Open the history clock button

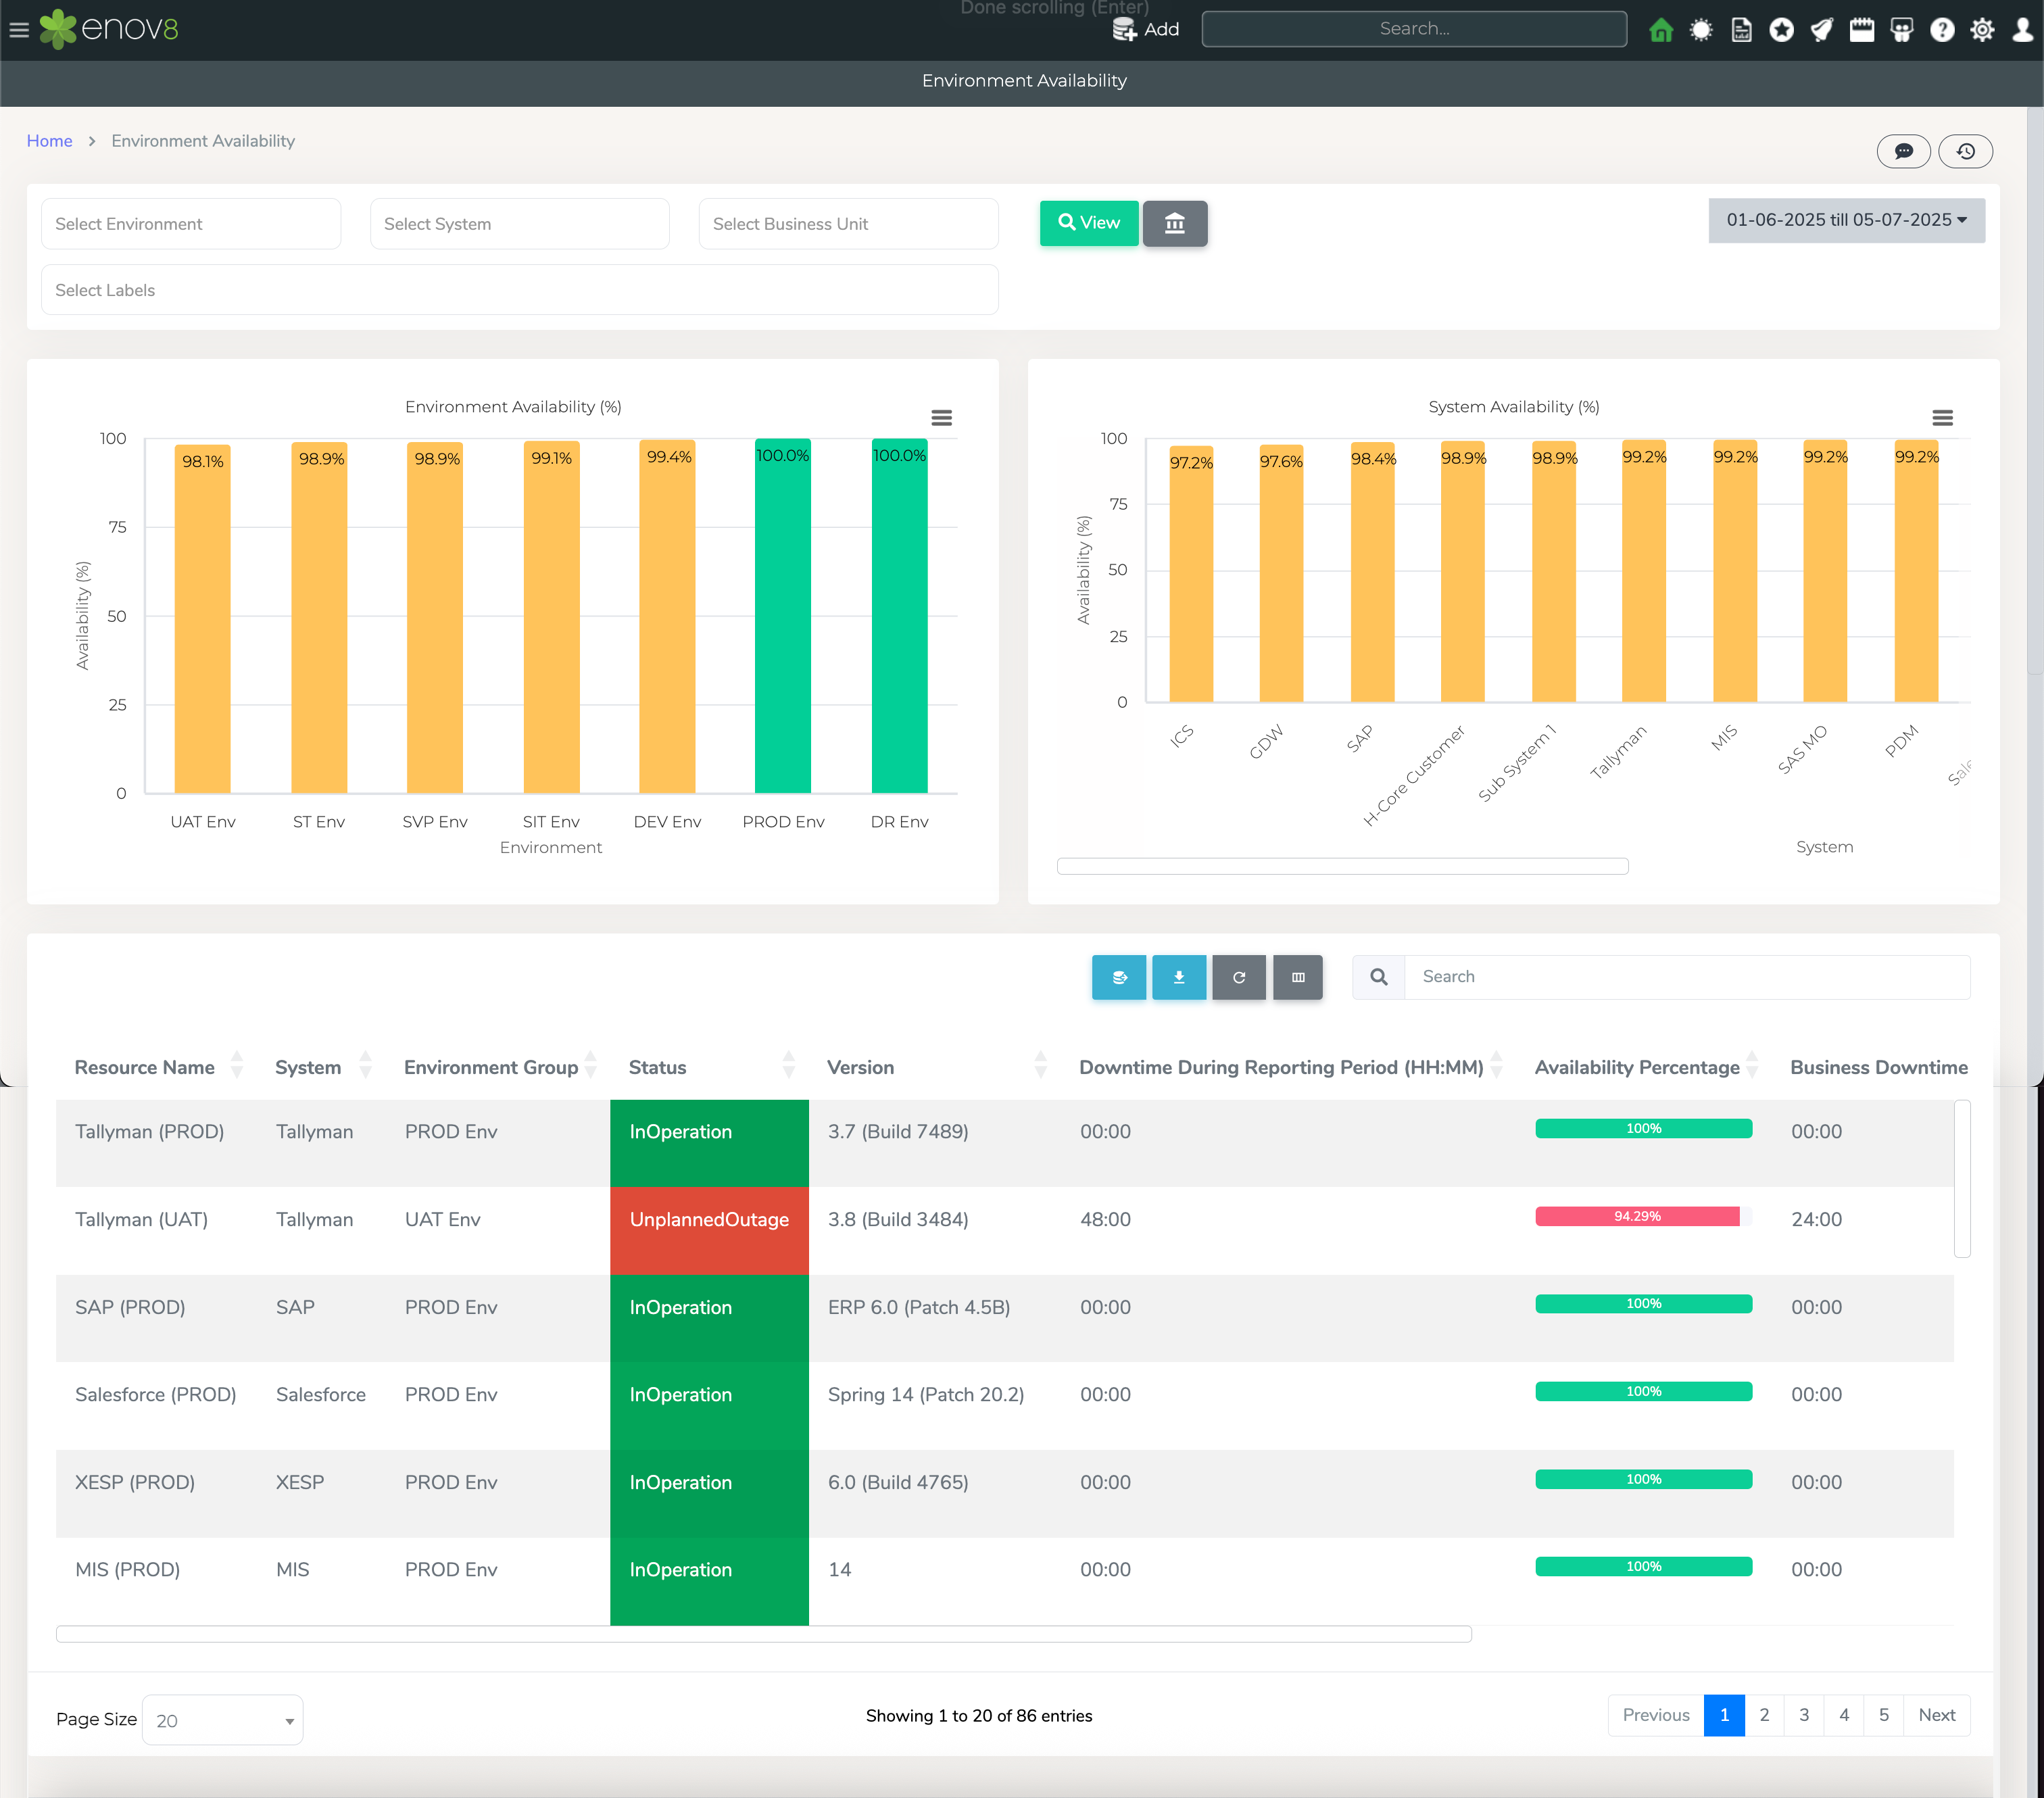coord(1965,151)
